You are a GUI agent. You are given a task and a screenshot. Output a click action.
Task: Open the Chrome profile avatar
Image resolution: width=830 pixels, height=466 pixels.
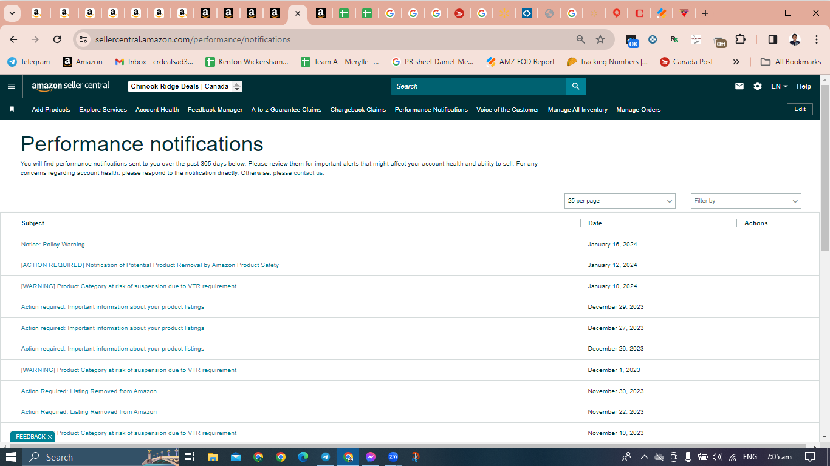coord(795,39)
